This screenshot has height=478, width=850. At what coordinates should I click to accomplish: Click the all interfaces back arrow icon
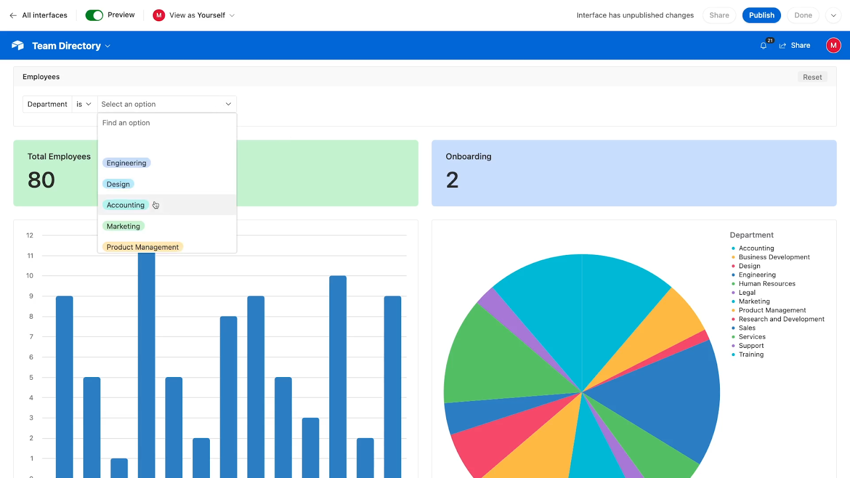13,15
